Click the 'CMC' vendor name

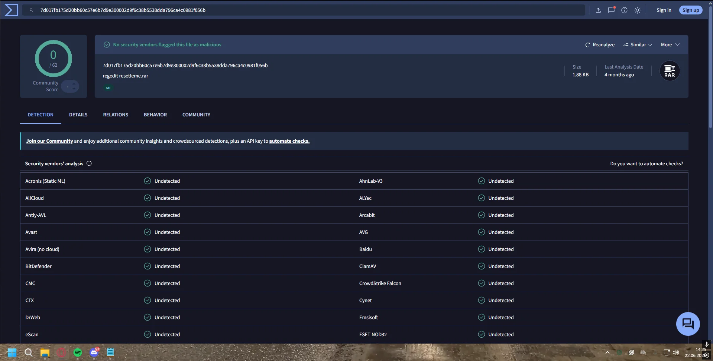30,284
